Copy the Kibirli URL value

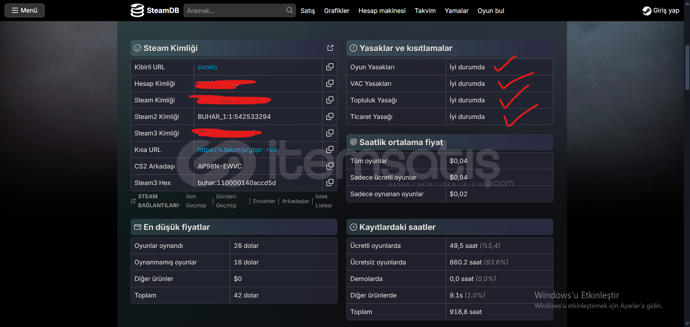(x=330, y=67)
